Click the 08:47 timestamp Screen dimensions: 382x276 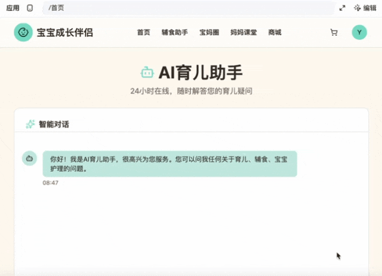point(50,183)
